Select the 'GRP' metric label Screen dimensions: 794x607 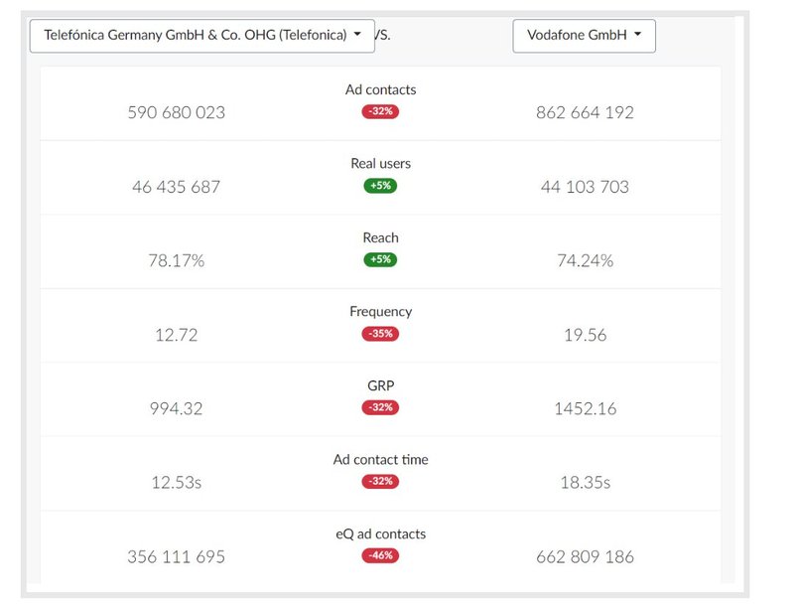[381, 385]
